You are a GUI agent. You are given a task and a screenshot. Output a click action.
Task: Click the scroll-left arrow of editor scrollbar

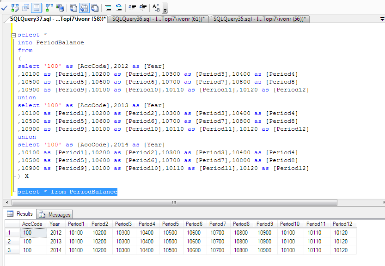pyautogui.click(x=7, y=202)
